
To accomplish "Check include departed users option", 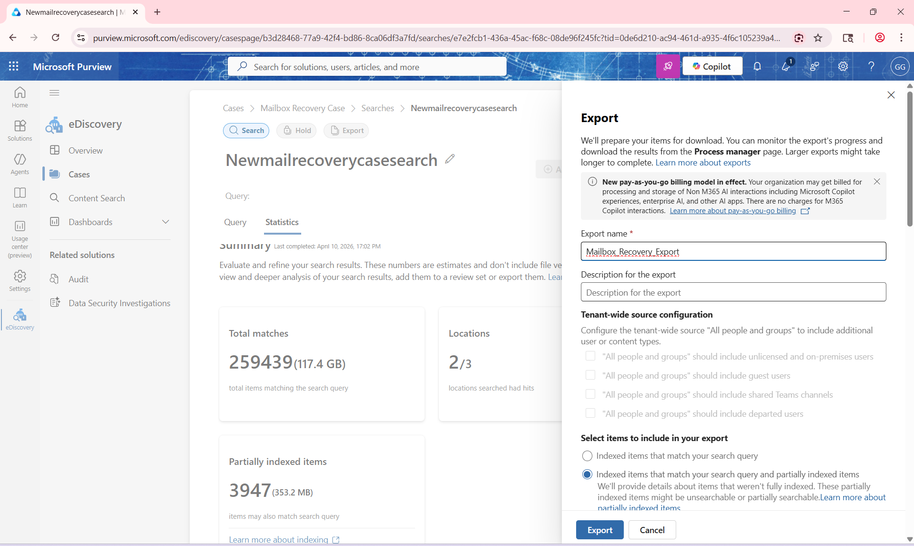I will pyautogui.click(x=590, y=413).
